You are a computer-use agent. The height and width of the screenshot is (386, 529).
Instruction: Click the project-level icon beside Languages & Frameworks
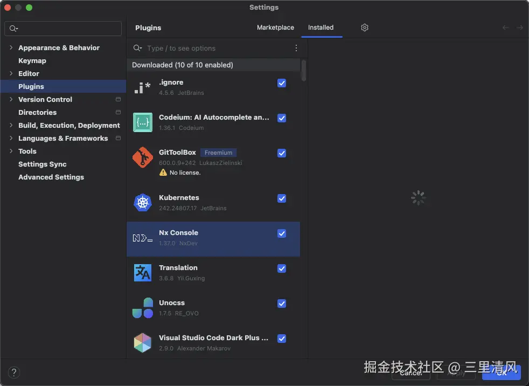point(118,138)
